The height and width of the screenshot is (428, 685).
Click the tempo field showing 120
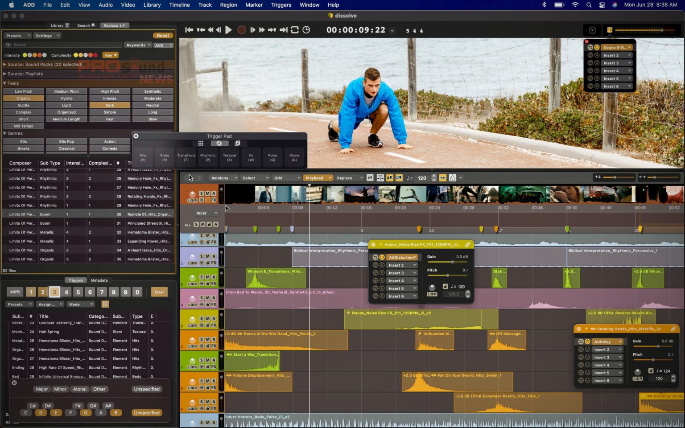tap(422, 178)
